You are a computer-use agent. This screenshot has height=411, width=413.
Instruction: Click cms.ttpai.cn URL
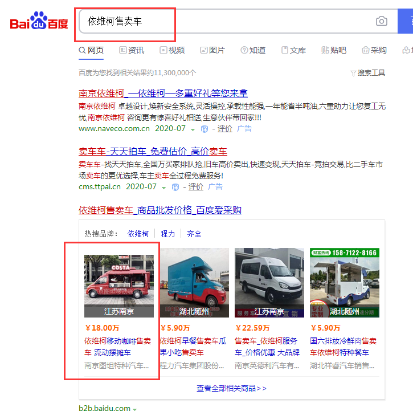100,186
